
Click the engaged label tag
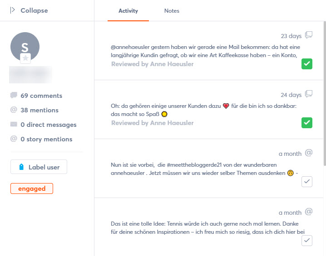click(x=32, y=188)
